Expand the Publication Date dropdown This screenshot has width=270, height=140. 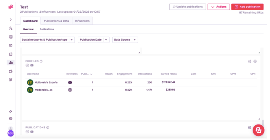pyautogui.click(x=94, y=40)
